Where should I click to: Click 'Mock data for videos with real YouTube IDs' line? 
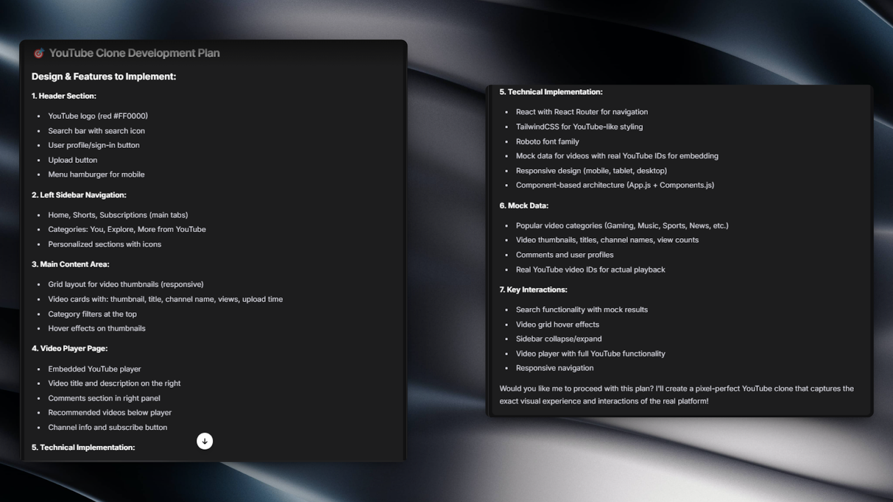pos(617,156)
